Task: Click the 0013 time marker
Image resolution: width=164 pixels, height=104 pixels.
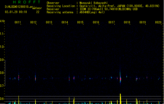Action: [49, 22]
